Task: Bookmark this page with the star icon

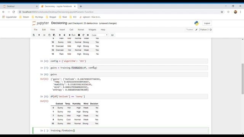Action: (222, 12)
